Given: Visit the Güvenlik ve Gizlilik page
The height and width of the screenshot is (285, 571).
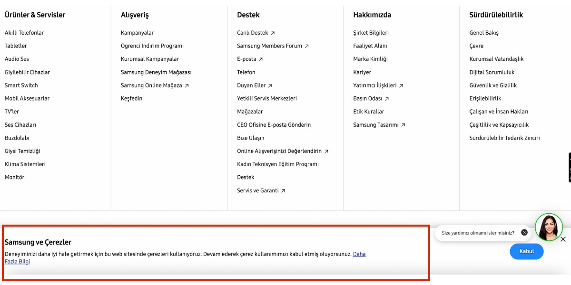Looking at the screenshot, I should [492, 85].
